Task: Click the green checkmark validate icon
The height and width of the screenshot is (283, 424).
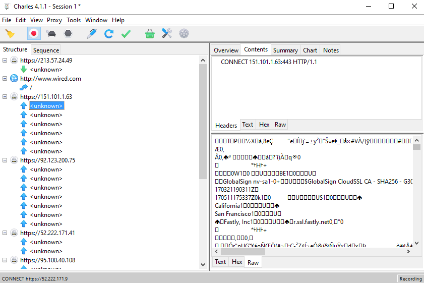Action: pos(126,34)
